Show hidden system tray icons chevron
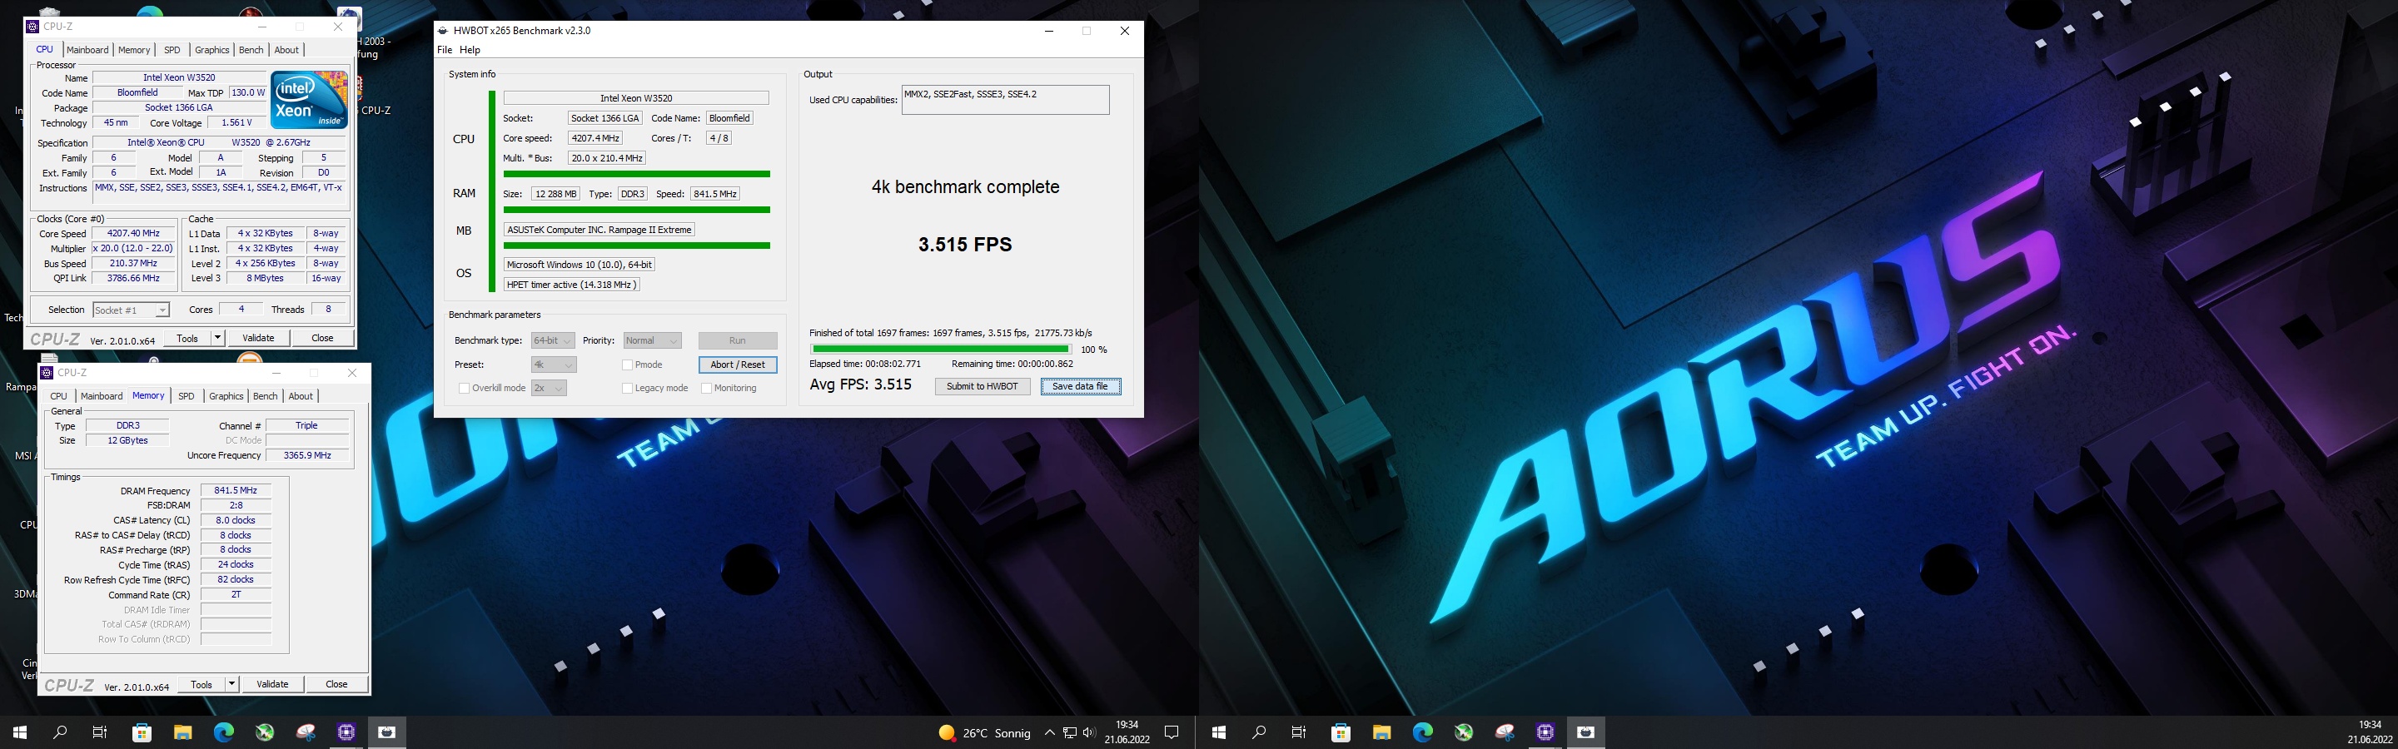Screen dimensions: 2398x749 click(1049, 733)
